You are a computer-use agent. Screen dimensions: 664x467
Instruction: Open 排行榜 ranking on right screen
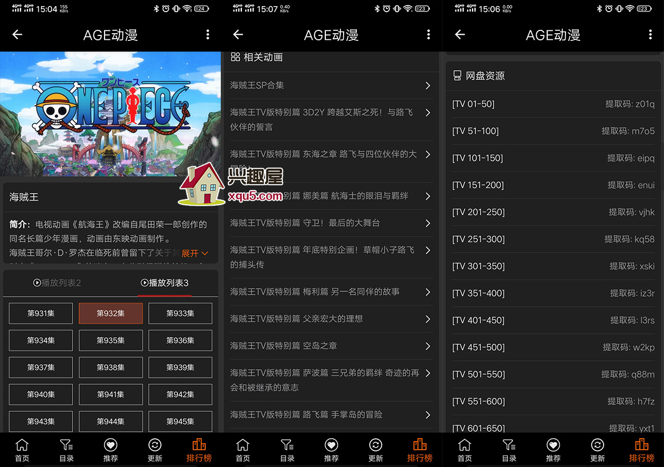point(642,450)
